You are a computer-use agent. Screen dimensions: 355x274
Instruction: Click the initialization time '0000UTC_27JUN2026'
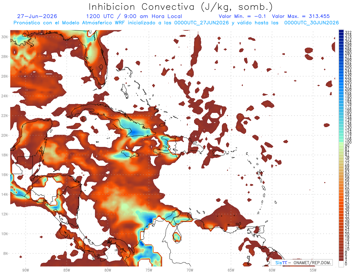(201, 23)
